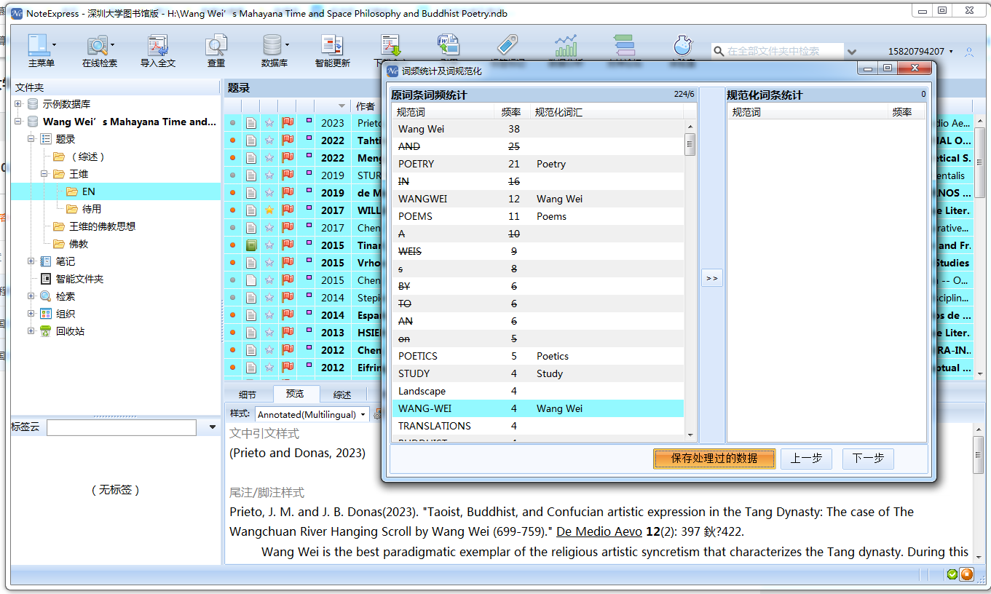Image resolution: width=991 pixels, height=594 pixels.
Task: Click the red flag in 2012 Eifrin row
Action: (x=288, y=368)
